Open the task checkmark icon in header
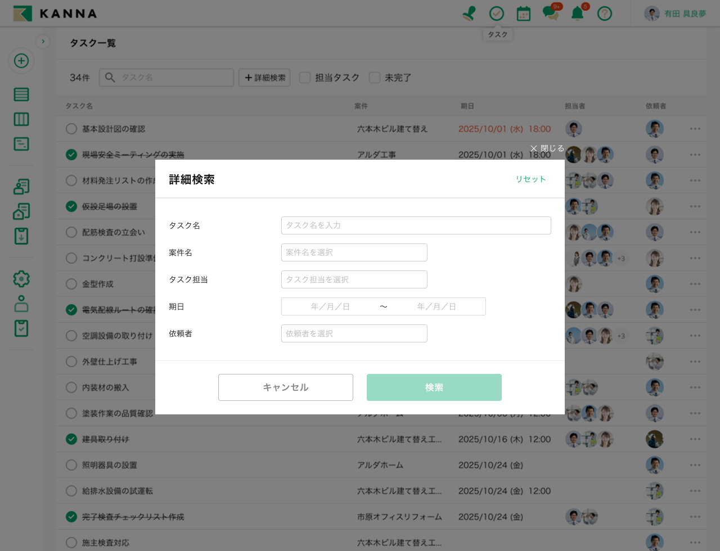The height and width of the screenshot is (551, 720). (496, 13)
